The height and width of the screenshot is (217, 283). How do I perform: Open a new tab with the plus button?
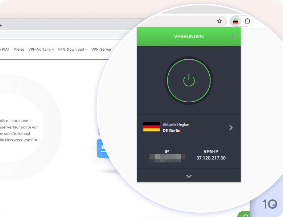point(1,25)
